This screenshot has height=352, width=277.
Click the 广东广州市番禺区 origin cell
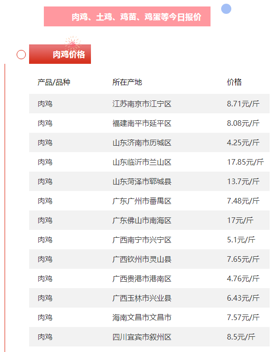(x=142, y=201)
